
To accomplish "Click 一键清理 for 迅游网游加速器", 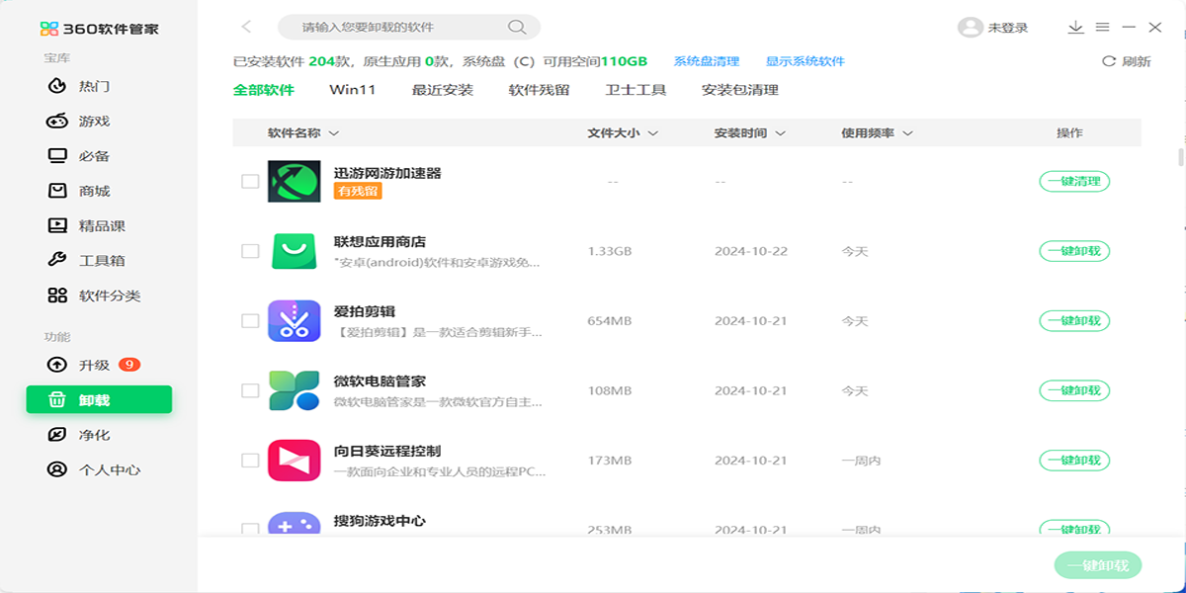I will coord(1074,182).
